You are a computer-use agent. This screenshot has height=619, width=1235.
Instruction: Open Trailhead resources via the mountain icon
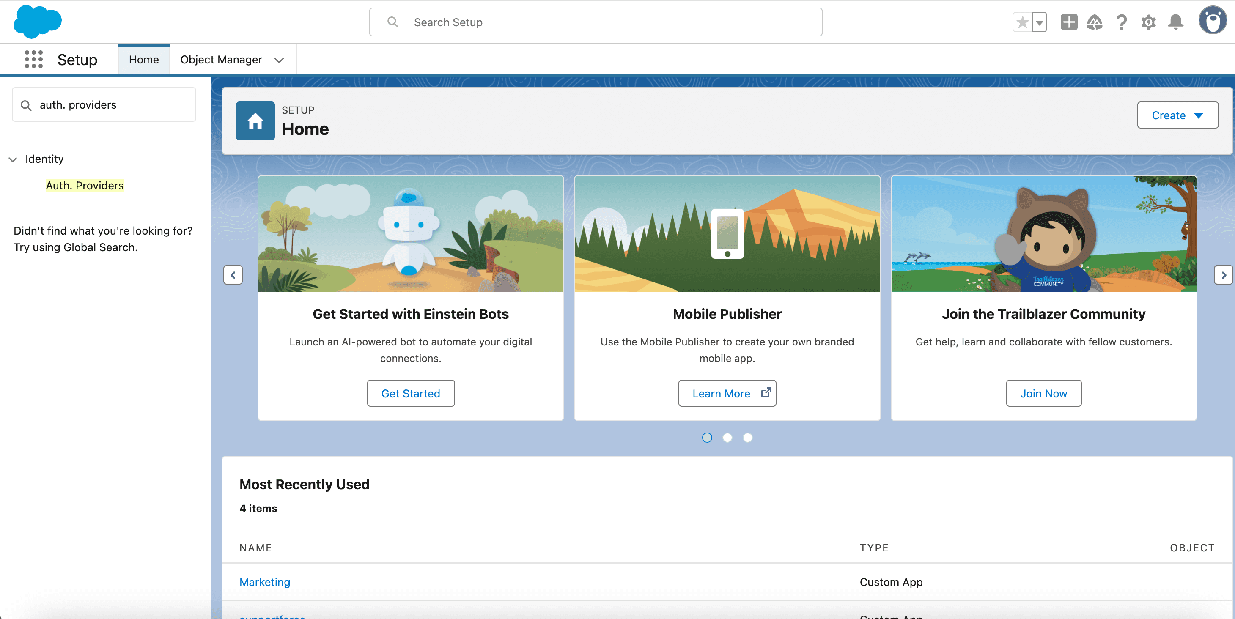[1095, 22]
